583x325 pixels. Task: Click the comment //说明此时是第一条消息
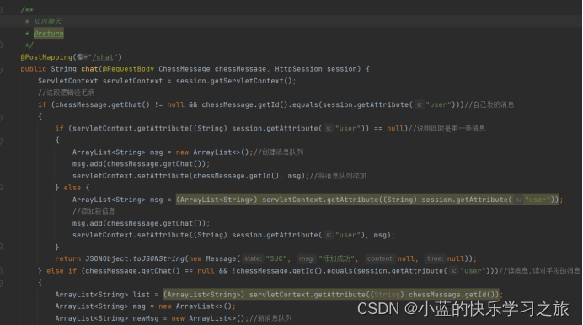click(447, 129)
